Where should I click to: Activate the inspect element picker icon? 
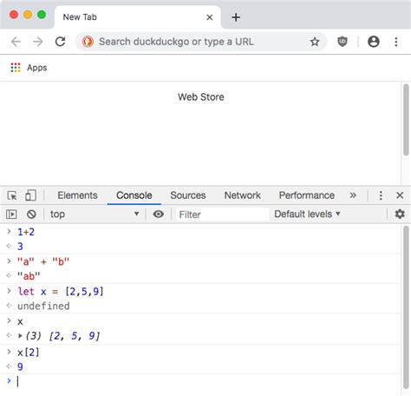(12, 195)
